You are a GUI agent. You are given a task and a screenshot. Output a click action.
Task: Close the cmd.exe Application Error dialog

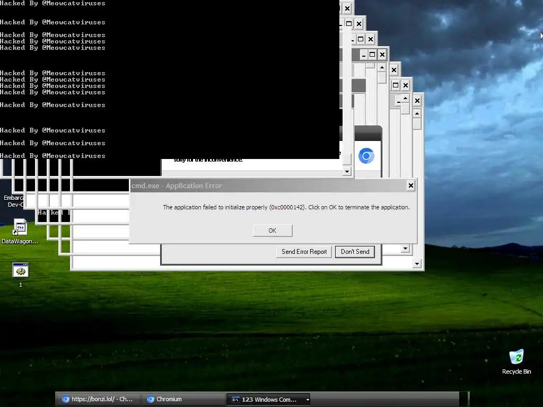point(411,185)
